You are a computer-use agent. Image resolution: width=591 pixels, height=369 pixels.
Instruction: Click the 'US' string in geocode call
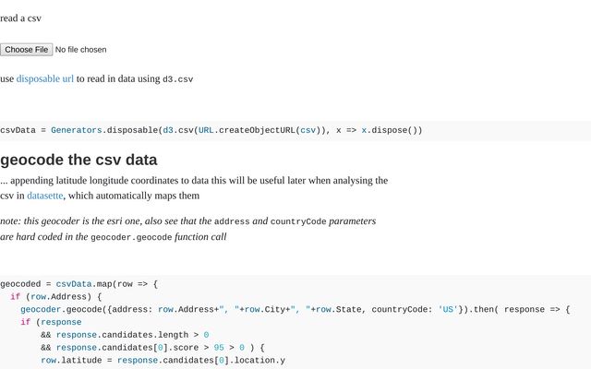448,309
